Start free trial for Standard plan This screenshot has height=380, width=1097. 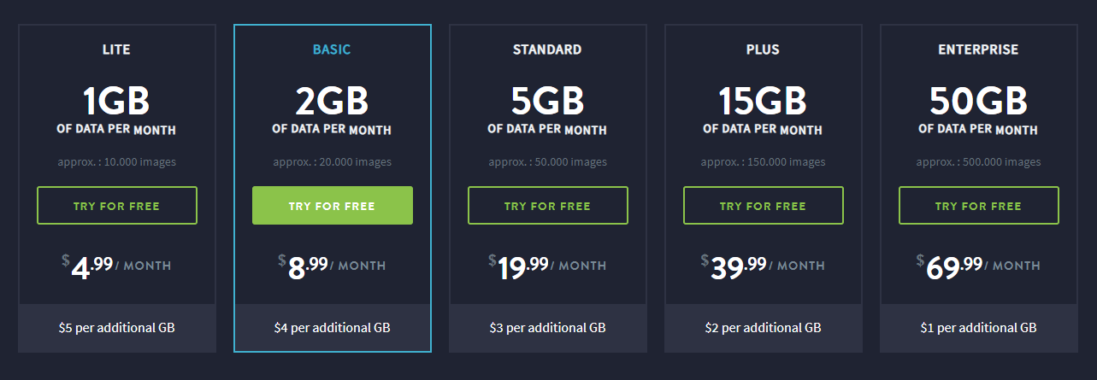548,206
